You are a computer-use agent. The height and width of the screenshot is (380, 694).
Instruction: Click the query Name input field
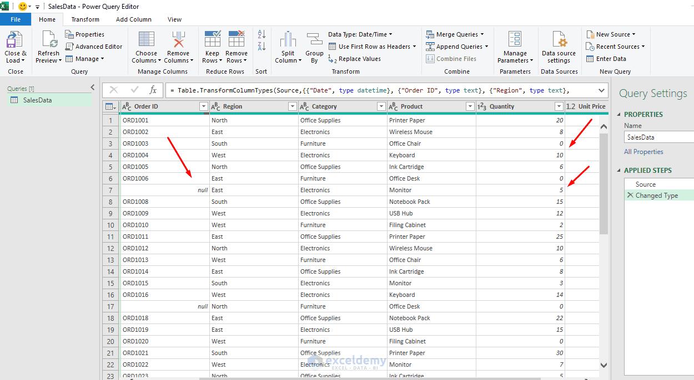[x=659, y=137]
